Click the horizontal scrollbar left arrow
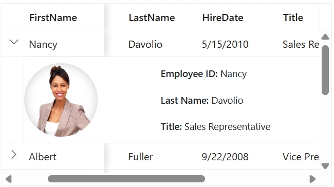334x187 pixels. tap(9, 179)
